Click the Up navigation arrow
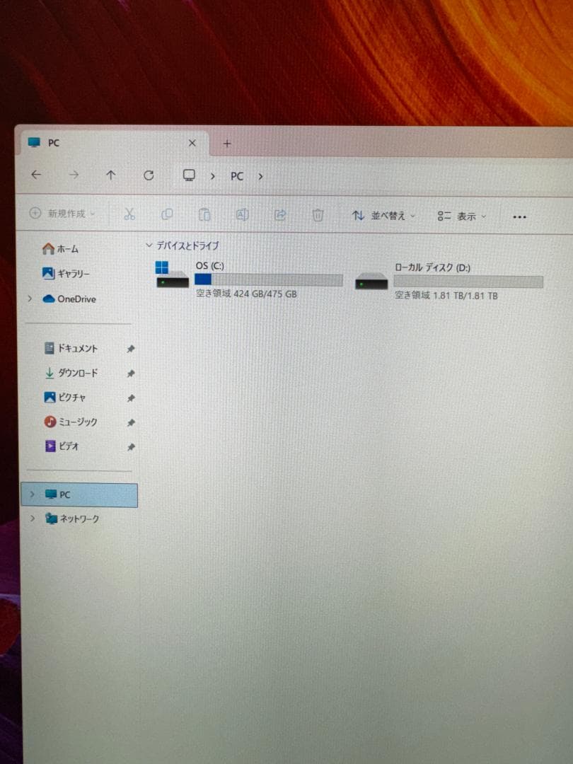This screenshot has height=764, width=573. pyautogui.click(x=111, y=175)
